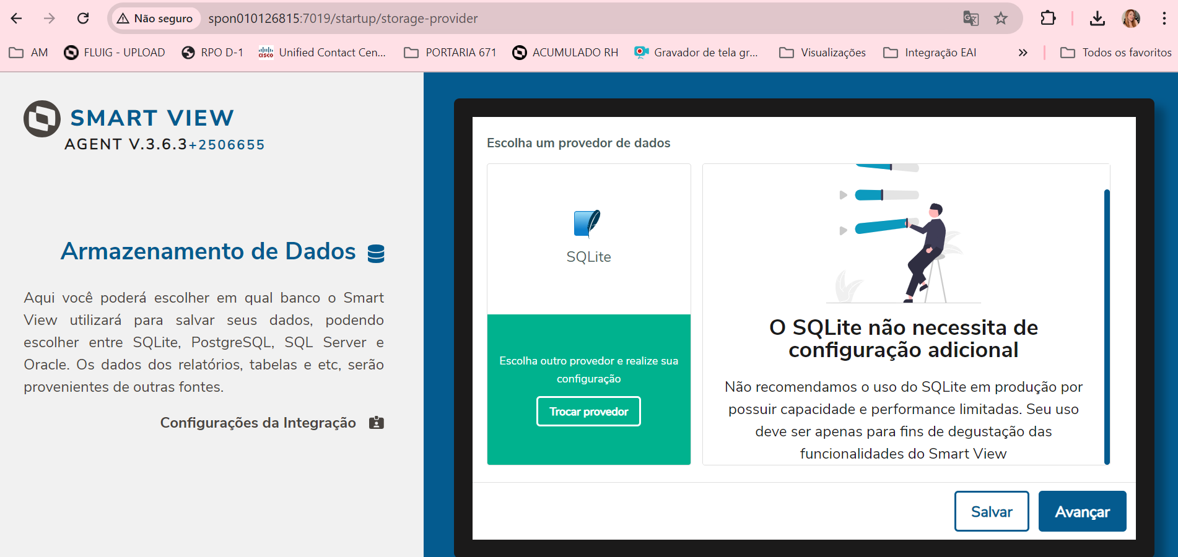Open the ACUMULADO RH bookmark
The height and width of the screenshot is (557, 1178).
tap(565, 53)
